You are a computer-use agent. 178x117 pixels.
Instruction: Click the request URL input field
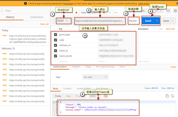click(100, 21)
